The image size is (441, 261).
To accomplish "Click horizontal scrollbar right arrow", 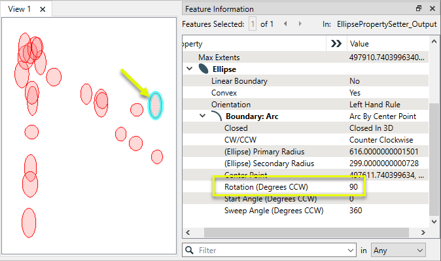I will [423, 232].
